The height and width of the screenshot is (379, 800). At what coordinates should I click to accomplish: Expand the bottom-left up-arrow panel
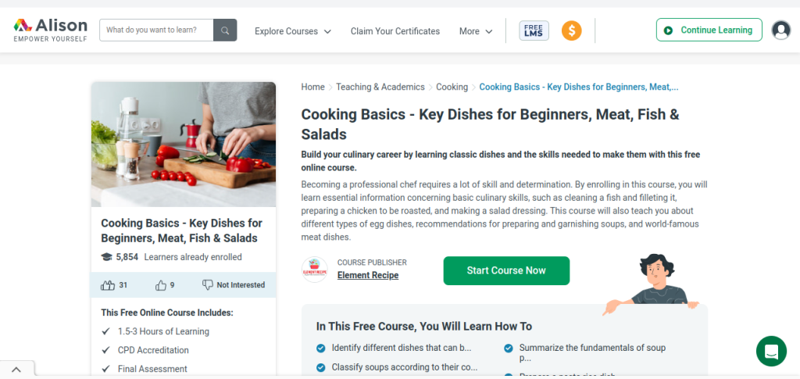pos(16,370)
